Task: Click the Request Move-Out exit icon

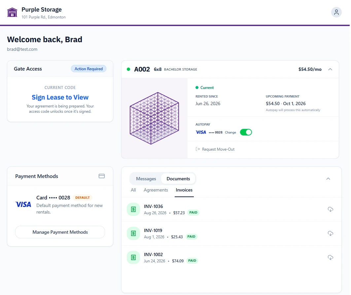Action: pos(198,149)
